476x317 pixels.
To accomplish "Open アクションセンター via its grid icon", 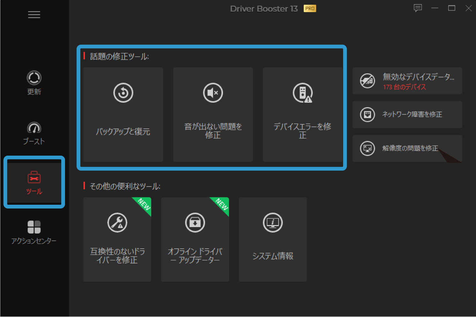I will click(34, 227).
